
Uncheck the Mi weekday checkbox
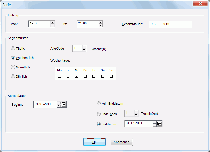(x=76, y=76)
